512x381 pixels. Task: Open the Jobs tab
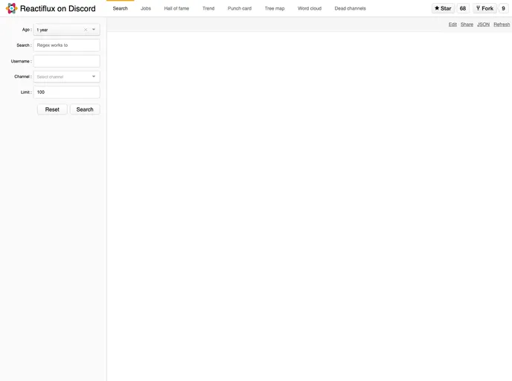tap(146, 8)
